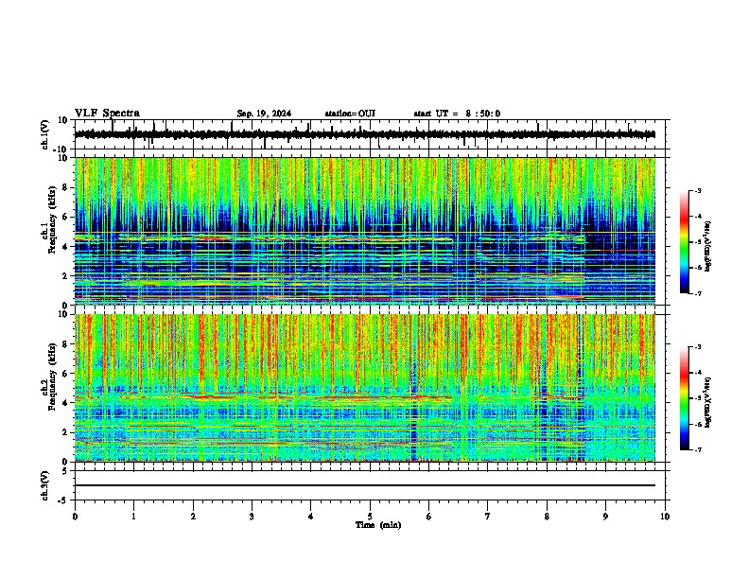The width and height of the screenshot is (749, 579).
Task: Click time axis tick label "7"
Action: [x=488, y=517]
